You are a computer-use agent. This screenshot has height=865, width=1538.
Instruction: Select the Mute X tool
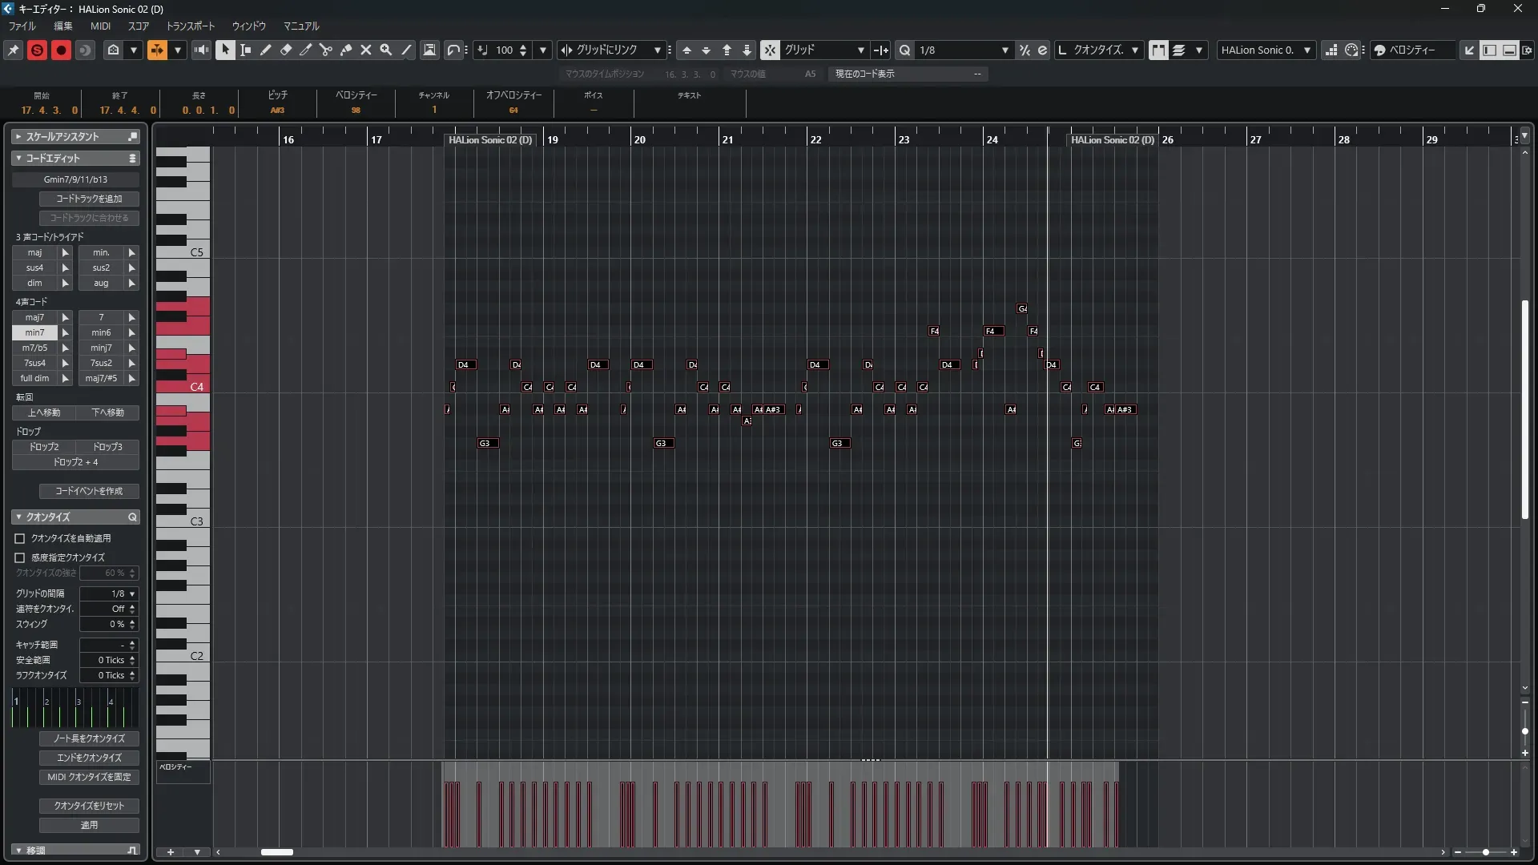coord(366,50)
